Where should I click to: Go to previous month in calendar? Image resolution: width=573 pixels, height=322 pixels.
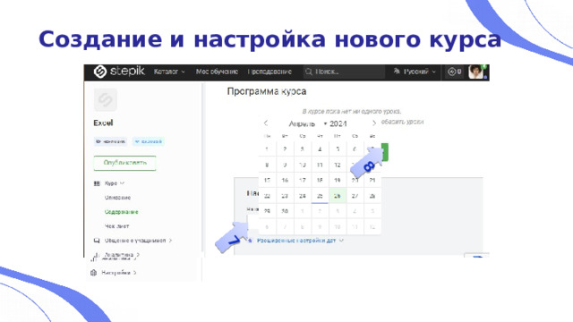(266, 123)
